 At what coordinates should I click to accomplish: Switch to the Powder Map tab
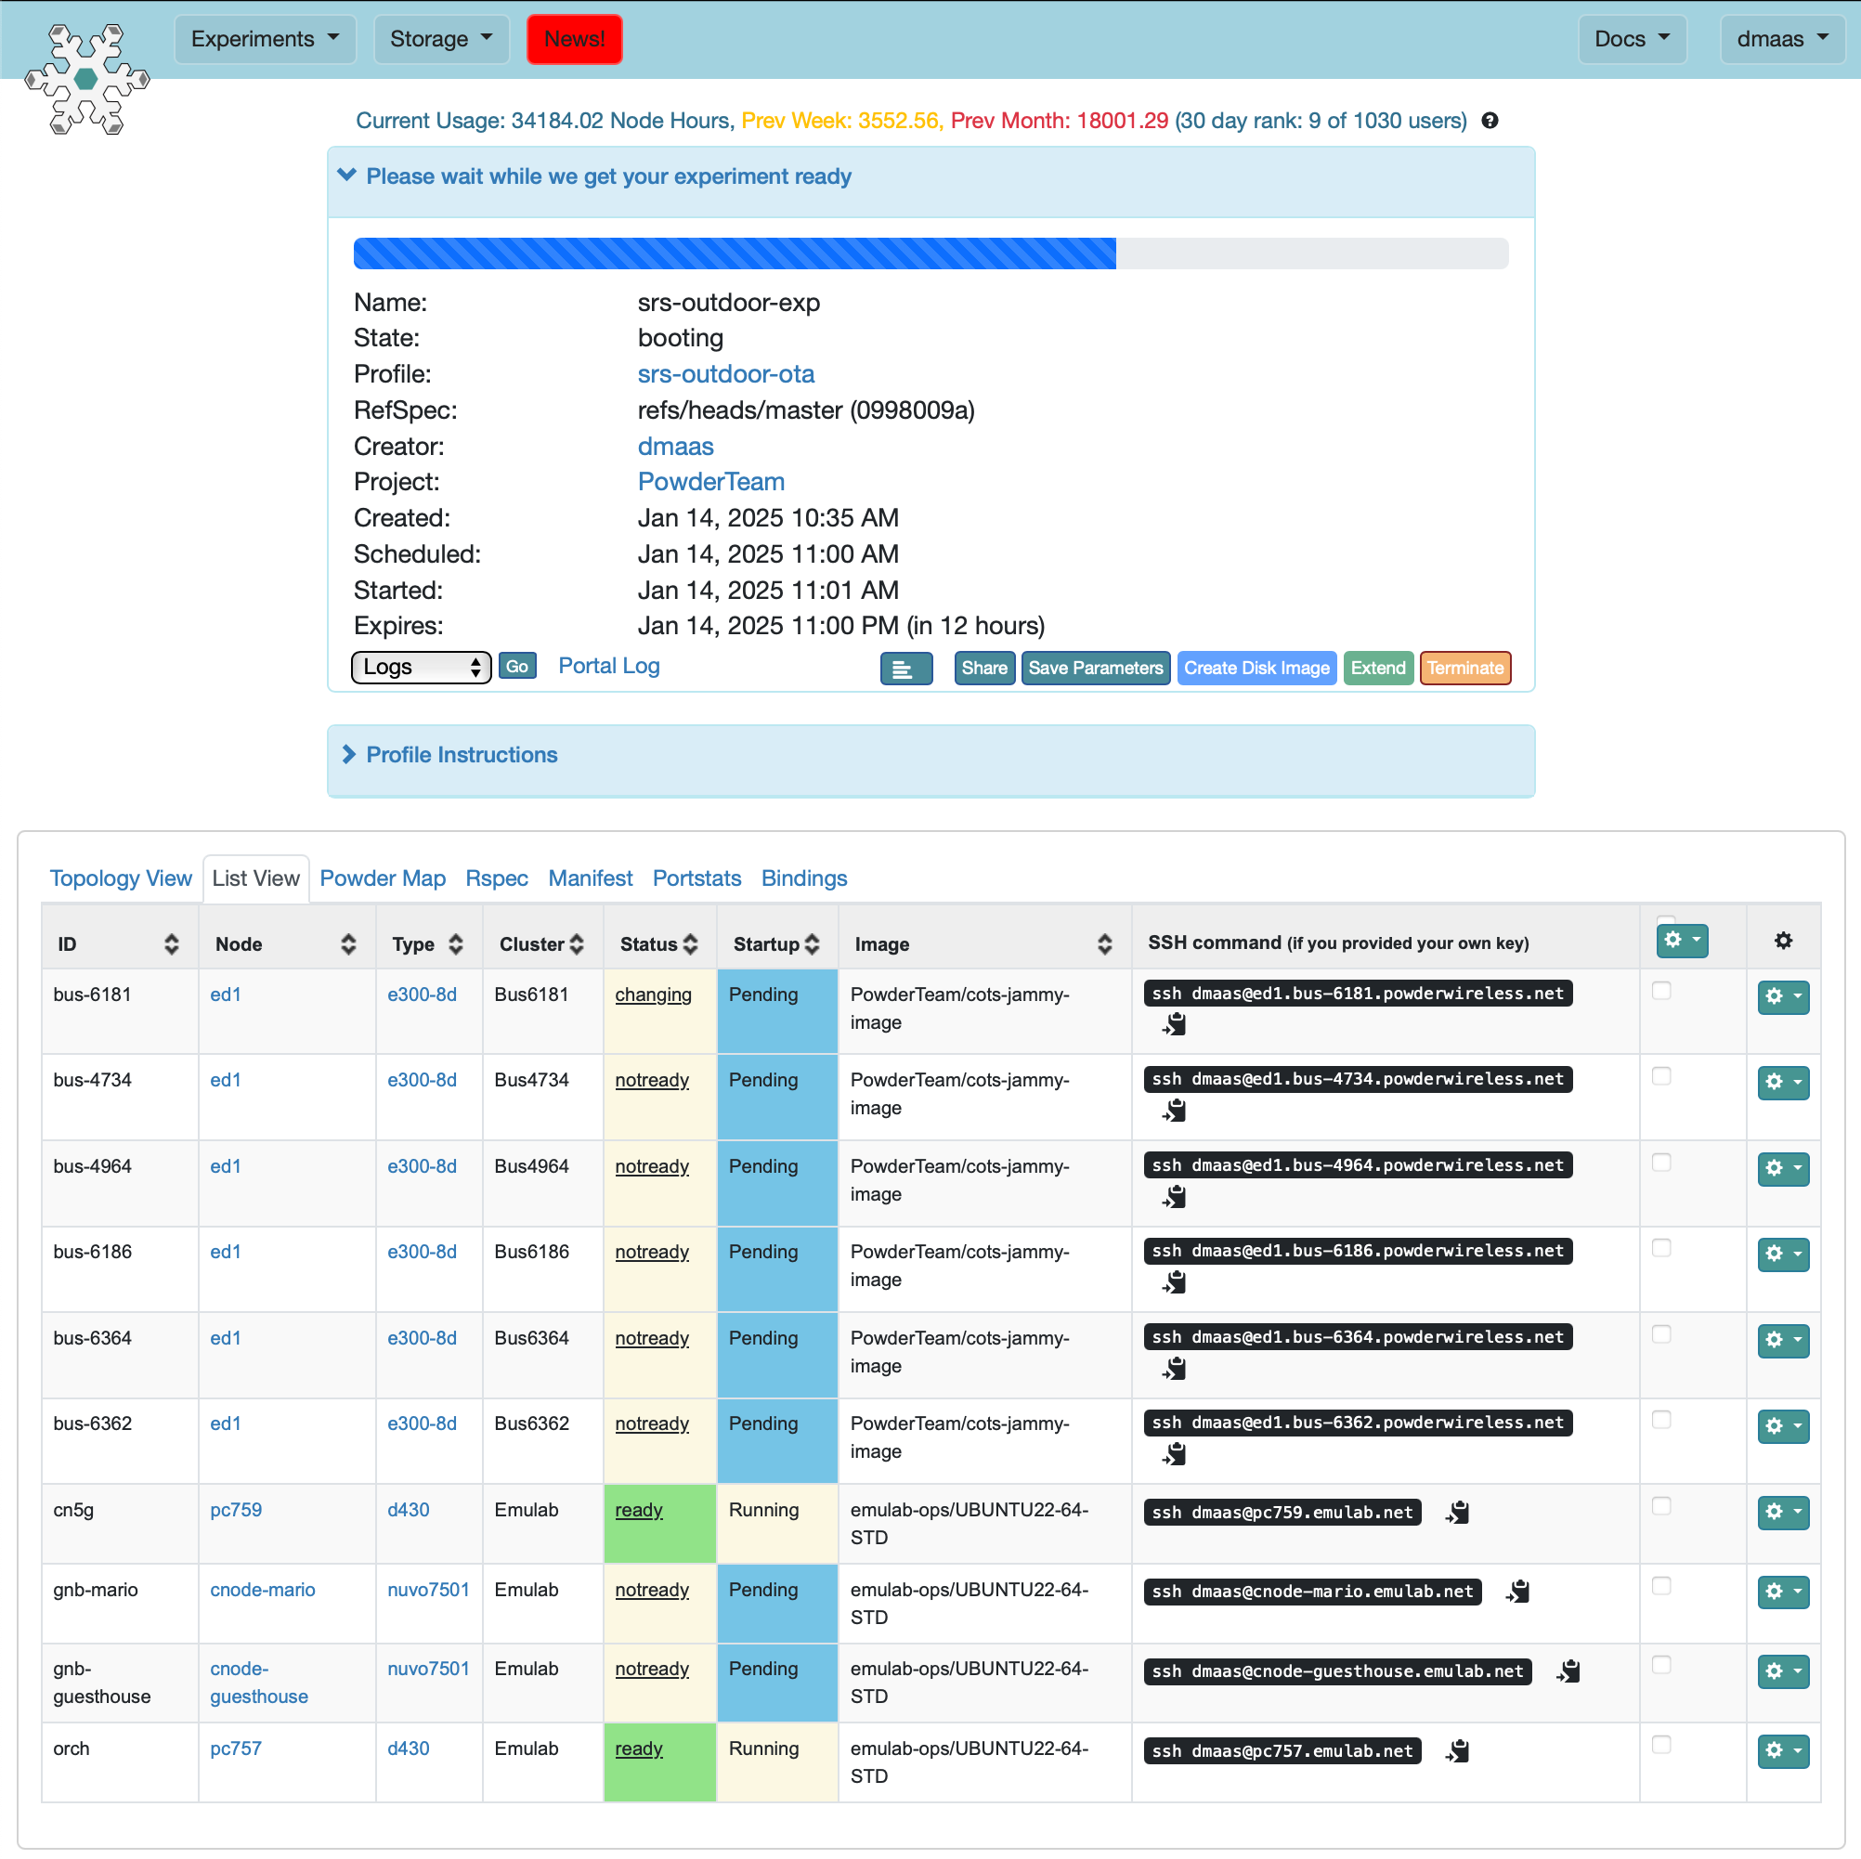(383, 878)
